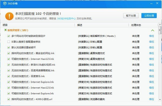Screen dimensions: 162x106
Task: Uncheck 最安全的网址.lnk shortcut checkbox
Action: tap(9, 53)
